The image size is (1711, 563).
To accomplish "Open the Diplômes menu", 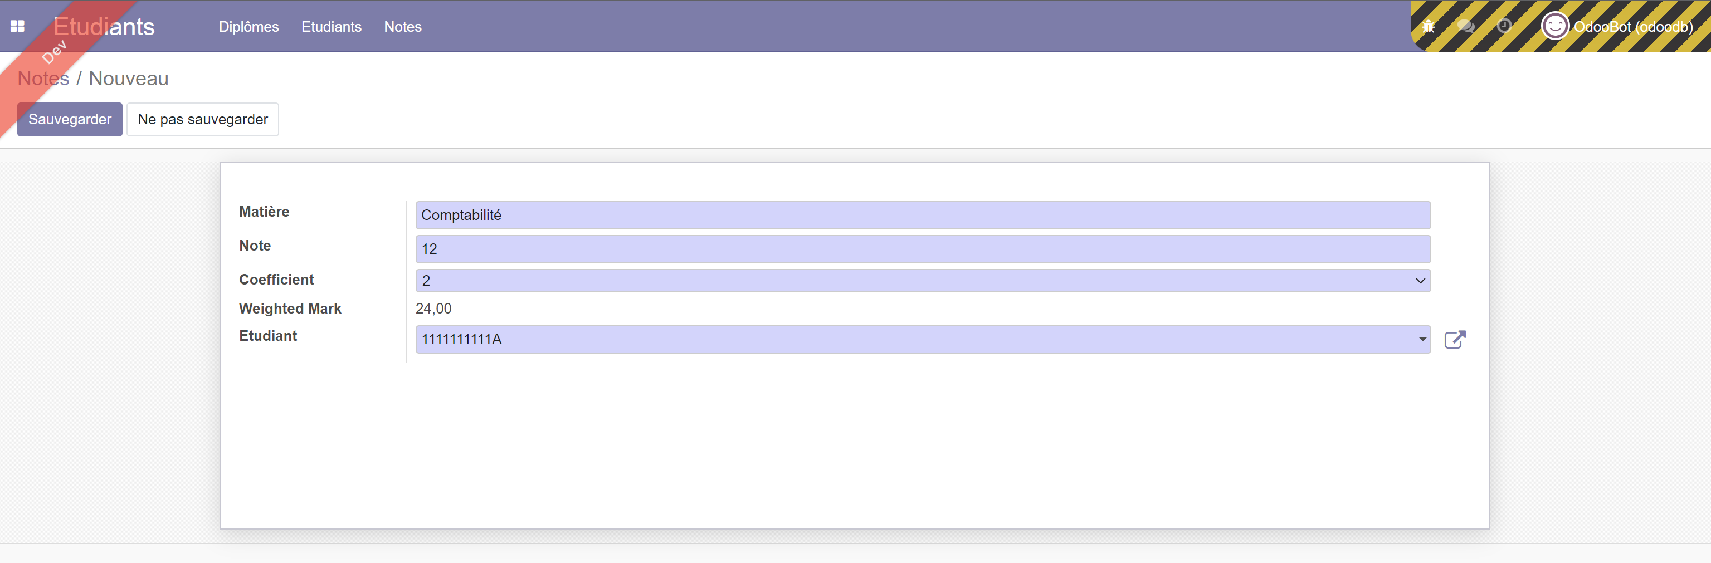I will (x=249, y=27).
